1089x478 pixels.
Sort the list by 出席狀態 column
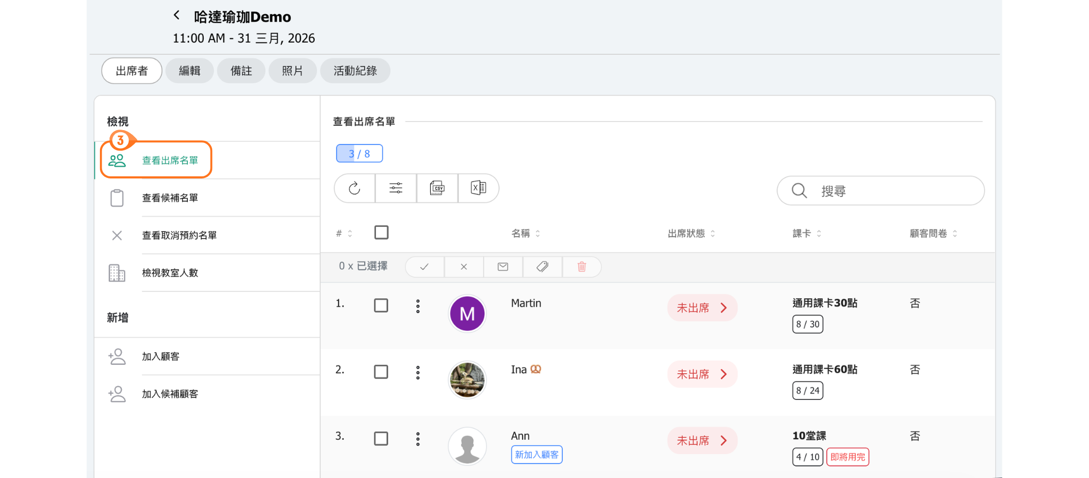pyautogui.click(x=691, y=234)
